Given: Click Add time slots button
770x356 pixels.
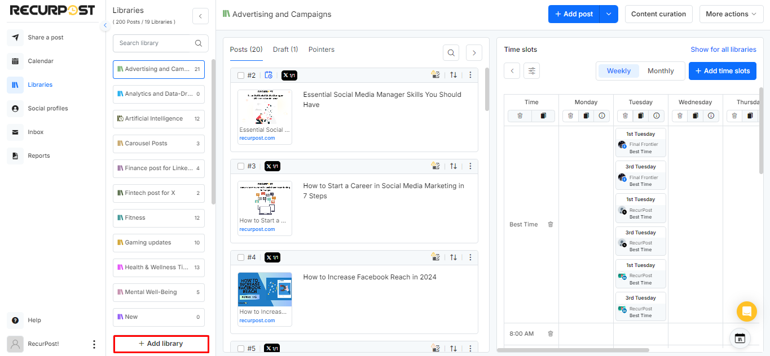Looking at the screenshot, I should 723,71.
